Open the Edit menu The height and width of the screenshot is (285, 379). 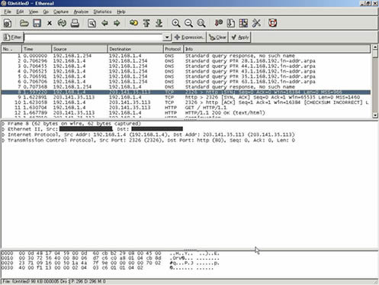20,11
